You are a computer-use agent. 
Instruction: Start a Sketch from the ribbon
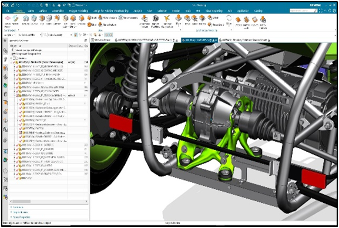click(x=15, y=19)
